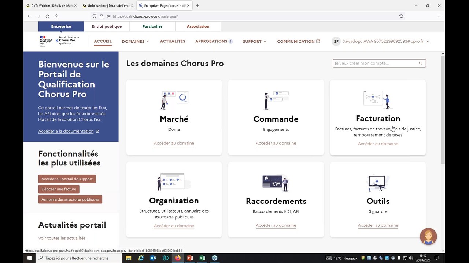Click the Je veux créer mon compte search field
Image resolution: width=469 pixels, height=263 pixels.
379,63
